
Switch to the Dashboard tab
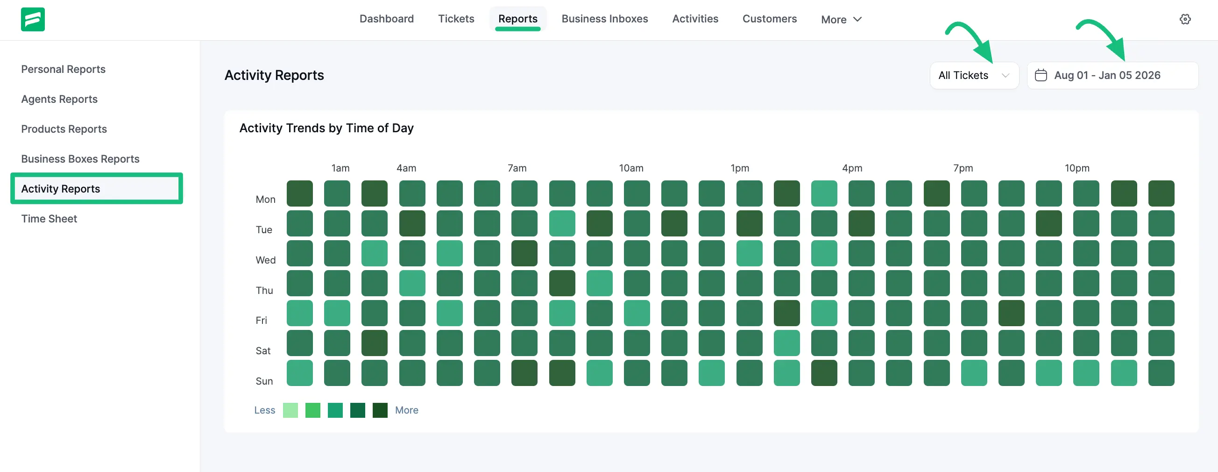tap(386, 19)
